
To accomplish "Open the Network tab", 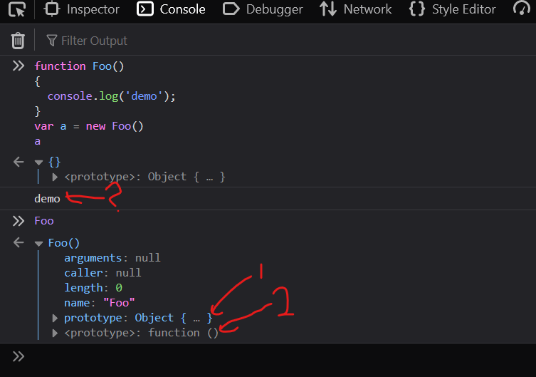I will tap(355, 9).
